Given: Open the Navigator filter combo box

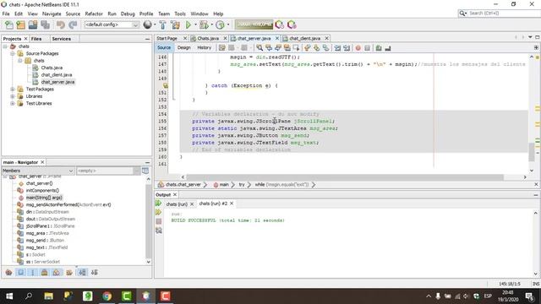Looking at the screenshot, I should click(x=108, y=171).
